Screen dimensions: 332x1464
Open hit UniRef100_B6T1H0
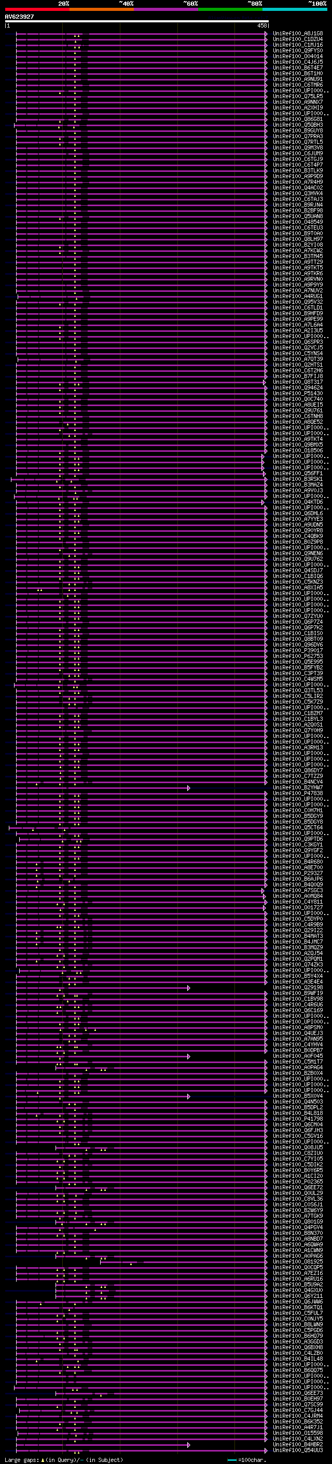298,73
